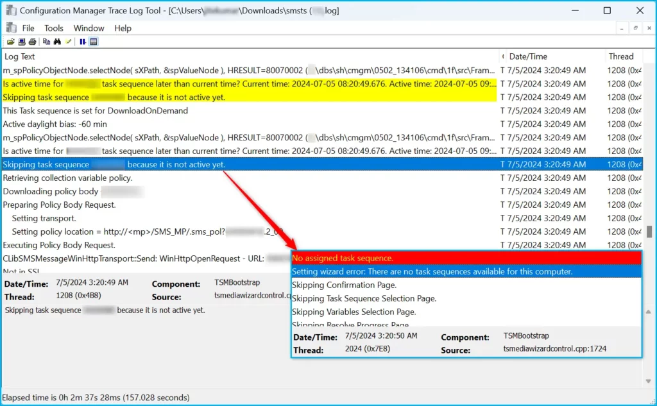
Task: Click Date/Time cell of 'Active daylight bias' row
Action: (x=546, y=124)
